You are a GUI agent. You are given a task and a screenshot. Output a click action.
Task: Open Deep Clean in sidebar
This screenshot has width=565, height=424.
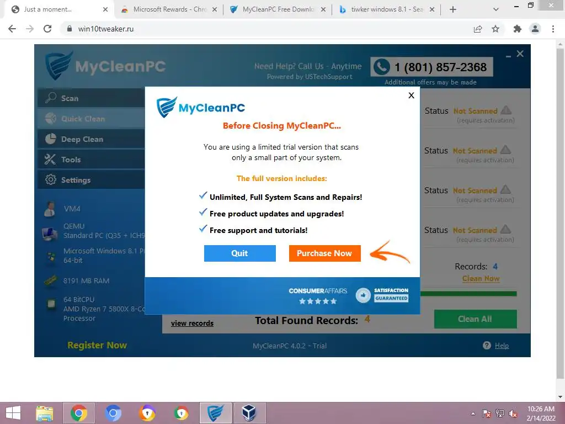click(x=91, y=139)
